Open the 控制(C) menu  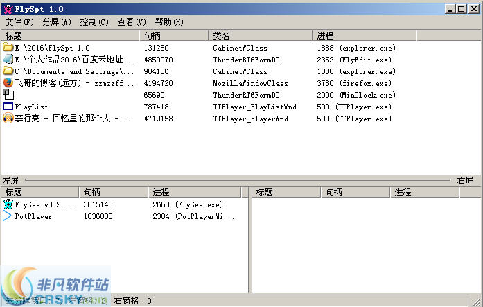(x=94, y=22)
